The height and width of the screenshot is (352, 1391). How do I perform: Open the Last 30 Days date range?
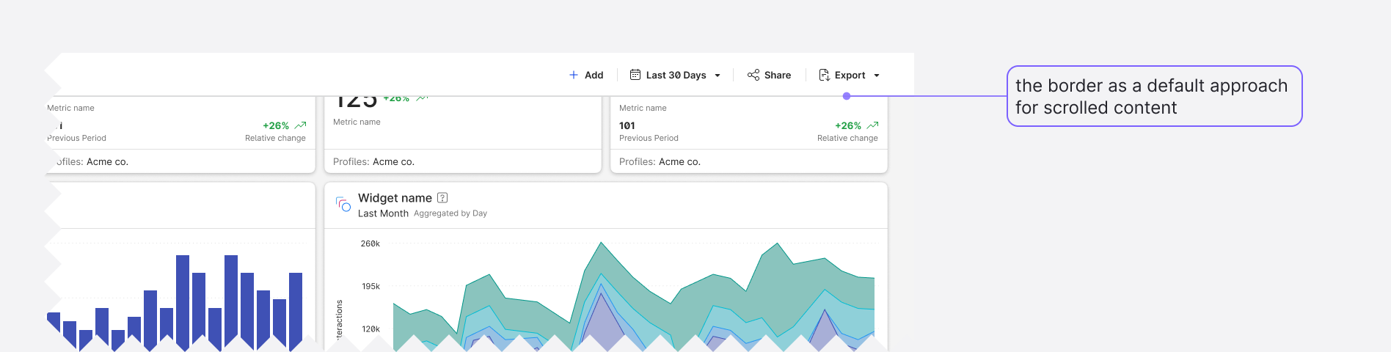[x=676, y=75]
